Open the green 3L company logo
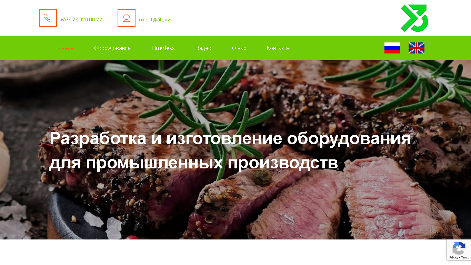471x265 pixels. click(x=414, y=18)
